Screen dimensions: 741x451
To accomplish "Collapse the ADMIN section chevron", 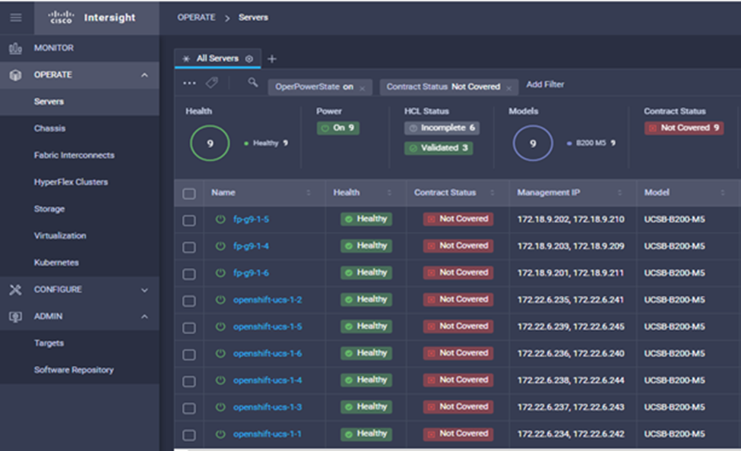I will click(x=144, y=317).
